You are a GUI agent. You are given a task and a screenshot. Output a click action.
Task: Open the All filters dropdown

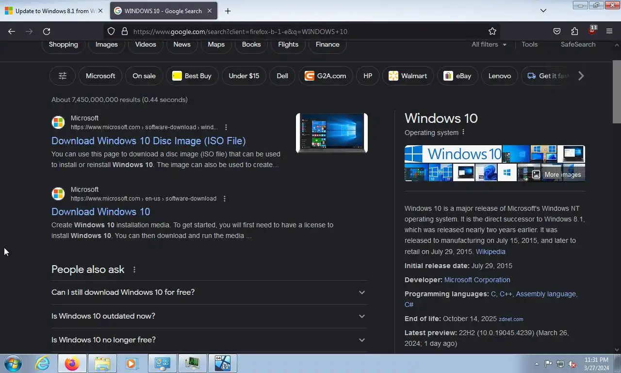click(489, 44)
